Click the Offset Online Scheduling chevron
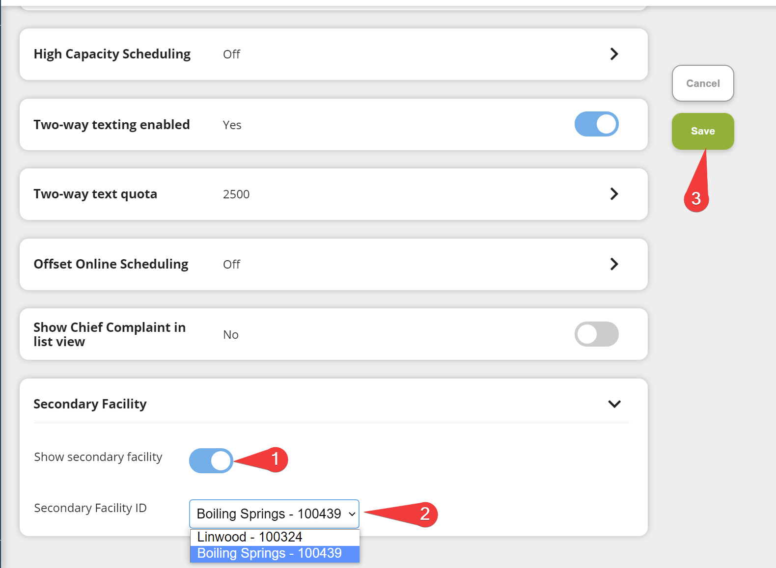The height and width of the screenshot is (568, 776). pyautogui.click(x=614, y=264)
